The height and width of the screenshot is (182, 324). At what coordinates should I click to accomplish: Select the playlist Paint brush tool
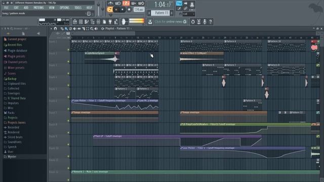[x=66, y=29]
